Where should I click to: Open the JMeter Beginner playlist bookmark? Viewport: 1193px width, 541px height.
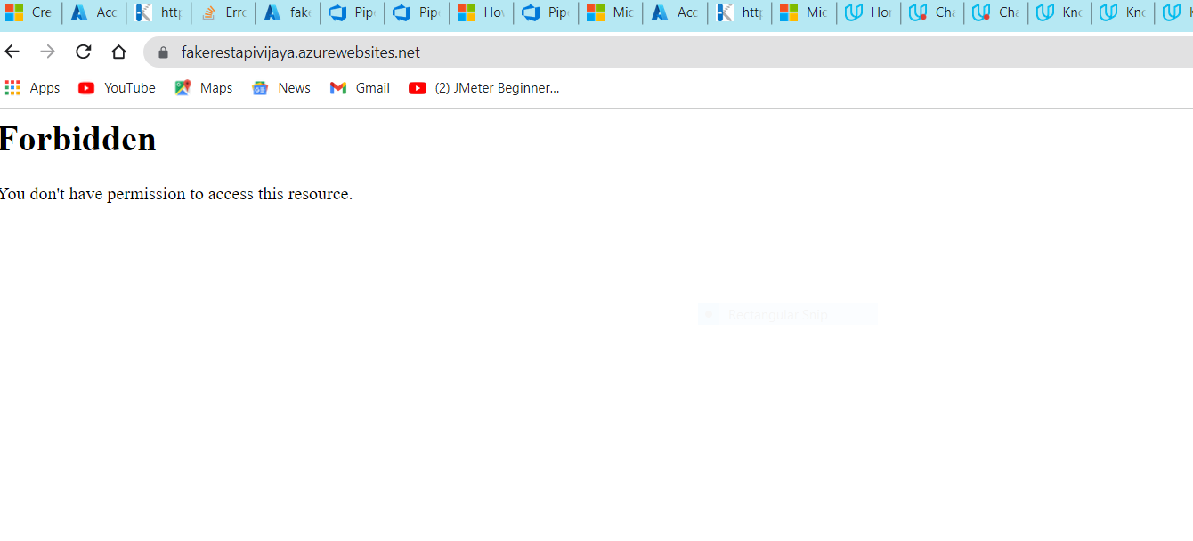[x=484, y=87]
